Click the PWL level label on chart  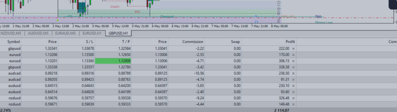tap(318, 16)
